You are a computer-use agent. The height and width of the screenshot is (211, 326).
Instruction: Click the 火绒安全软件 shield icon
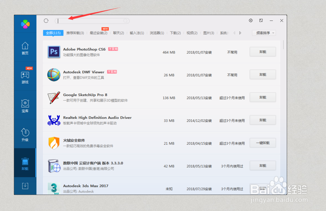coord(54,143)
